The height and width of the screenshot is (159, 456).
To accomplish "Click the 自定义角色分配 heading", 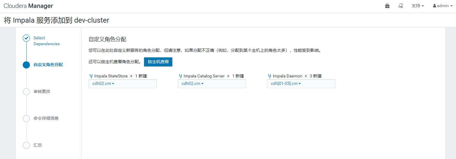I will pos(107,39).
